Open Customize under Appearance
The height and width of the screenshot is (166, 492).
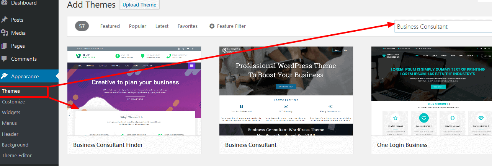pyautogui.click(x=13, y=102)
